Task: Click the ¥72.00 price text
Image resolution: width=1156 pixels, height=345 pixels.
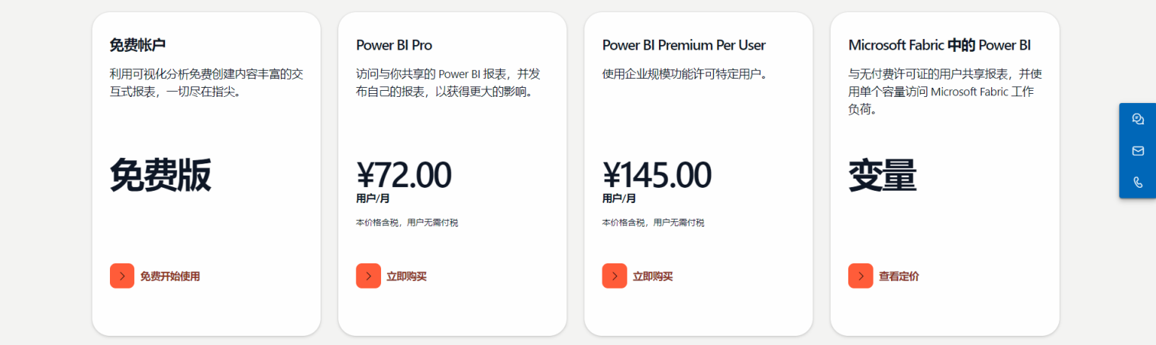Action: click(403, 175)
